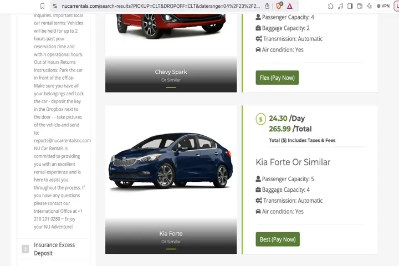Expand the Insurance Excess Deposit section
Viewport: 399px width, 266px height.
click(x=54, y=249)
